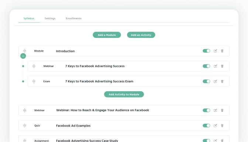This screenshot has height=142, width=248.
Task: Select the 7 Keys to Facebook Advertising Success Exam title
Action: [99, 81]
